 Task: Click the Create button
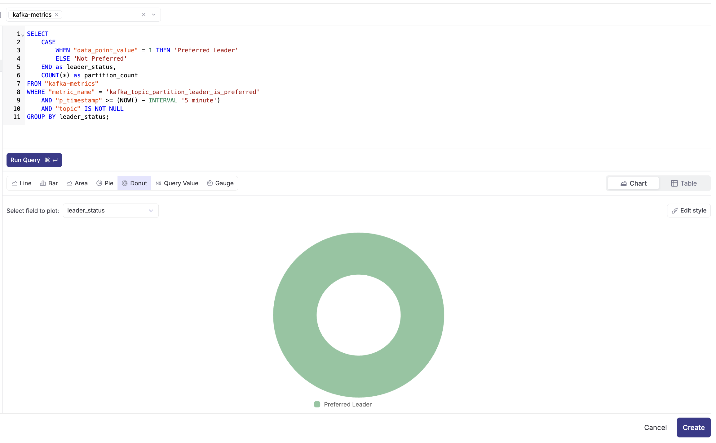click(693, 428)
